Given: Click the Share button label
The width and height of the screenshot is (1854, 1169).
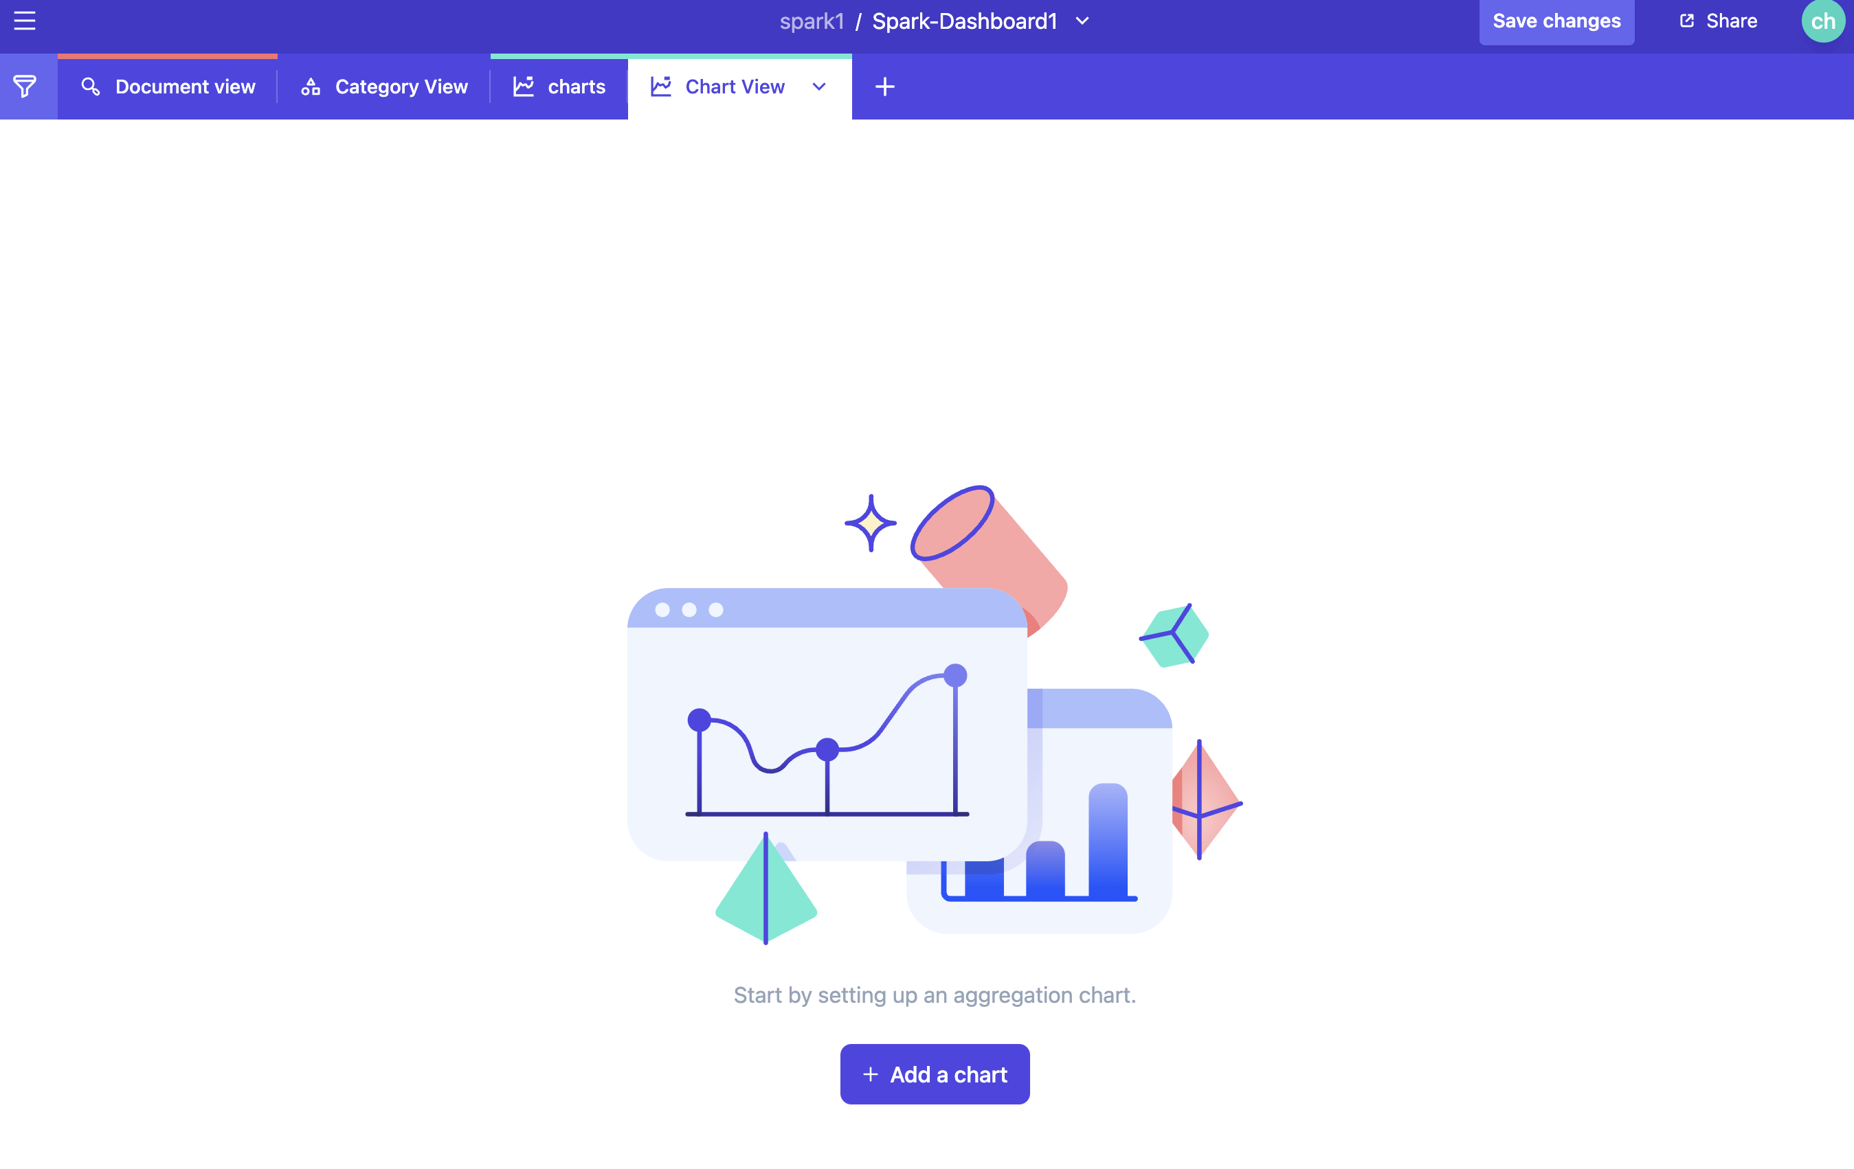Looking at the screenshot, I should coord(1731,21).
